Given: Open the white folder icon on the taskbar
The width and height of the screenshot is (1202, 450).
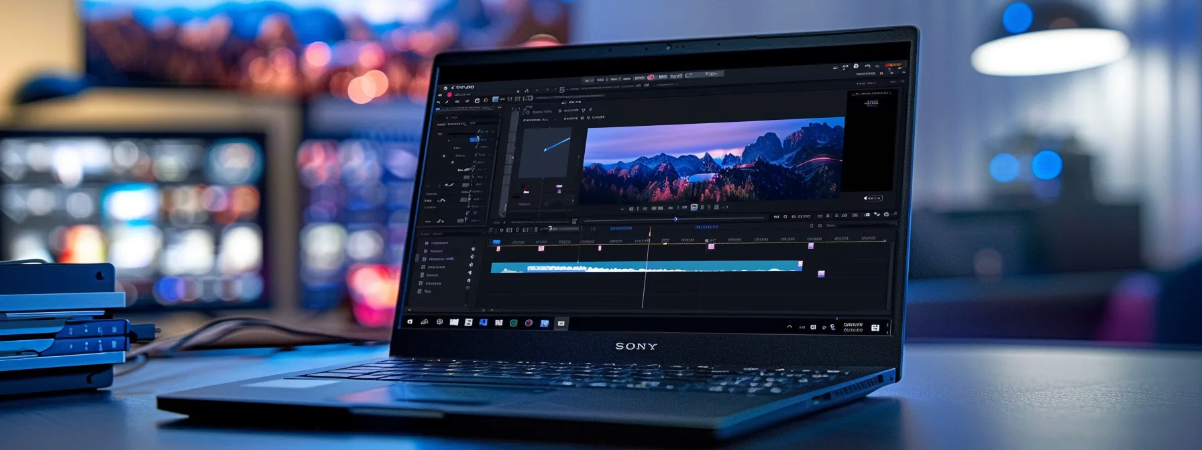Looking at the screenshot, I should coord(454,322).
